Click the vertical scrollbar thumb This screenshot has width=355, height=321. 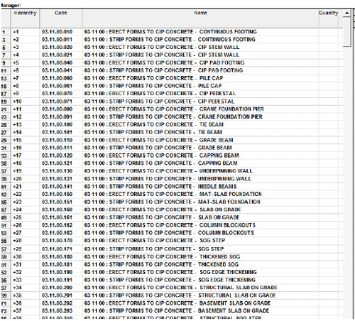(346, 31)
